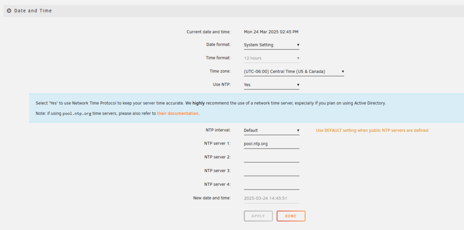The image size is (464, 230).
Task: Click the NTP server 4 field
Action: tap(271, 185)
